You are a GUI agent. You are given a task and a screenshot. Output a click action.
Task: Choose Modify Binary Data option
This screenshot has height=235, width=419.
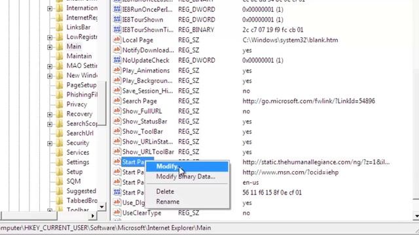click(185, 176)
